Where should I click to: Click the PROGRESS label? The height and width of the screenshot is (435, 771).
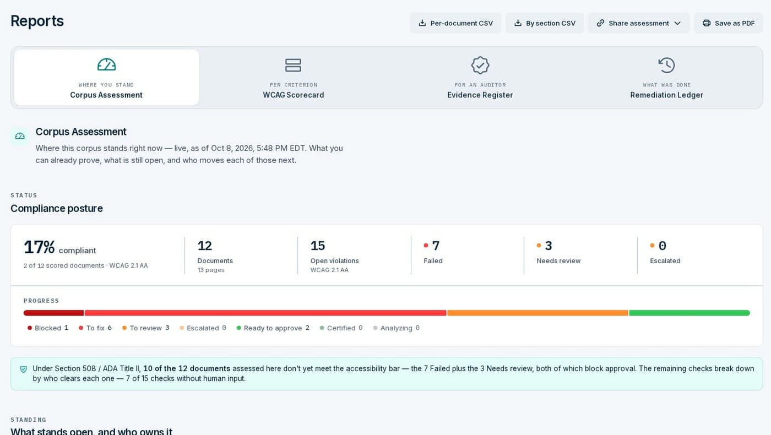[x=41, y=301]
